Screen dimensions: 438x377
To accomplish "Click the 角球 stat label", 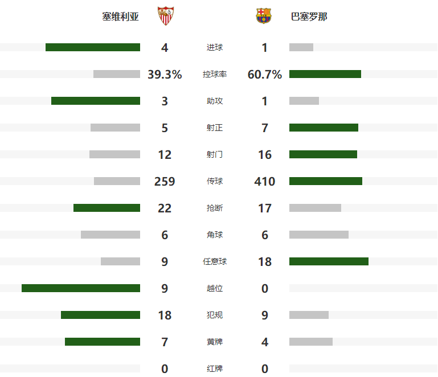I will pos(215,235).
